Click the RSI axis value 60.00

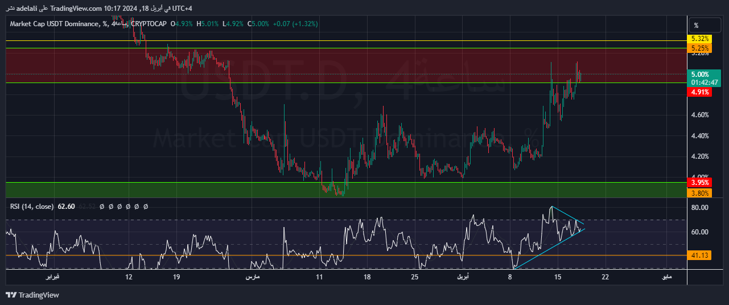pyautogui.click(x=699, y=232)
